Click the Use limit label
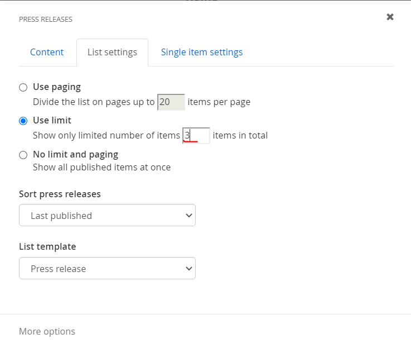 coord(52,121)
